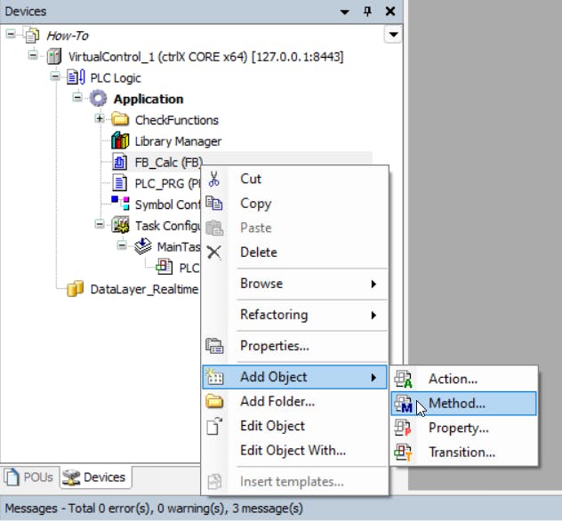562x521 pixels.
Task: Click Properties... in the context menu
Action: tap(275, 346)
